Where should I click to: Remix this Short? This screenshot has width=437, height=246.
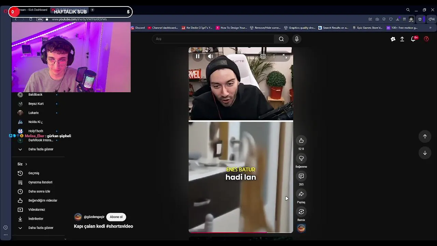pyautogui.click(x=301, y=211)
